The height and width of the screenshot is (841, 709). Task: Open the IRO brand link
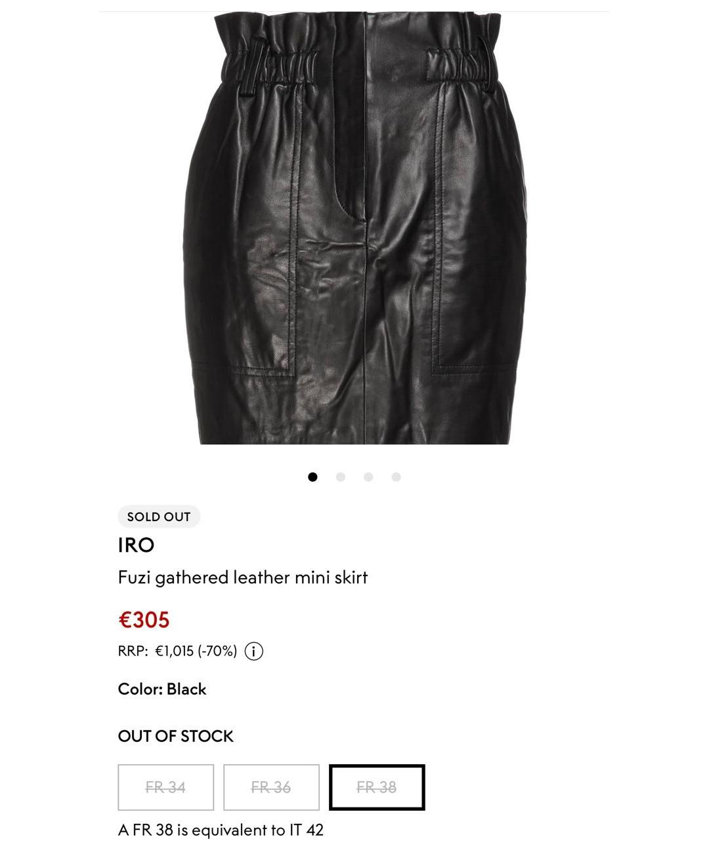point(136,545)
